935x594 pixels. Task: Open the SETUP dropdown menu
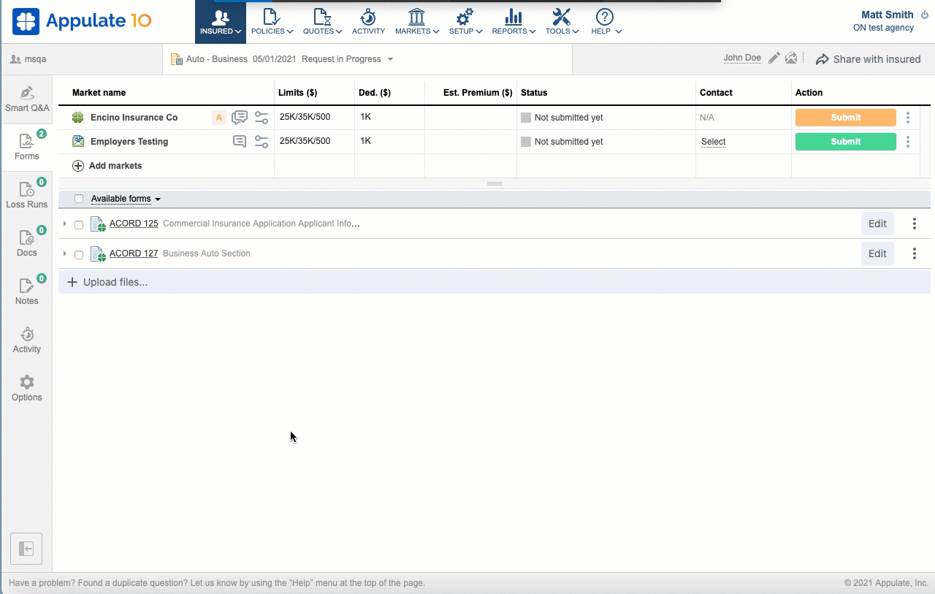pyautogui.click(x=465, y=22)
